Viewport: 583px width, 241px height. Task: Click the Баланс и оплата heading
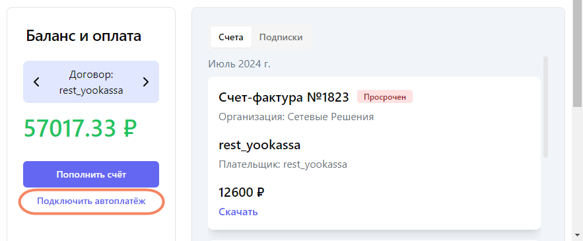click(84, 36)
